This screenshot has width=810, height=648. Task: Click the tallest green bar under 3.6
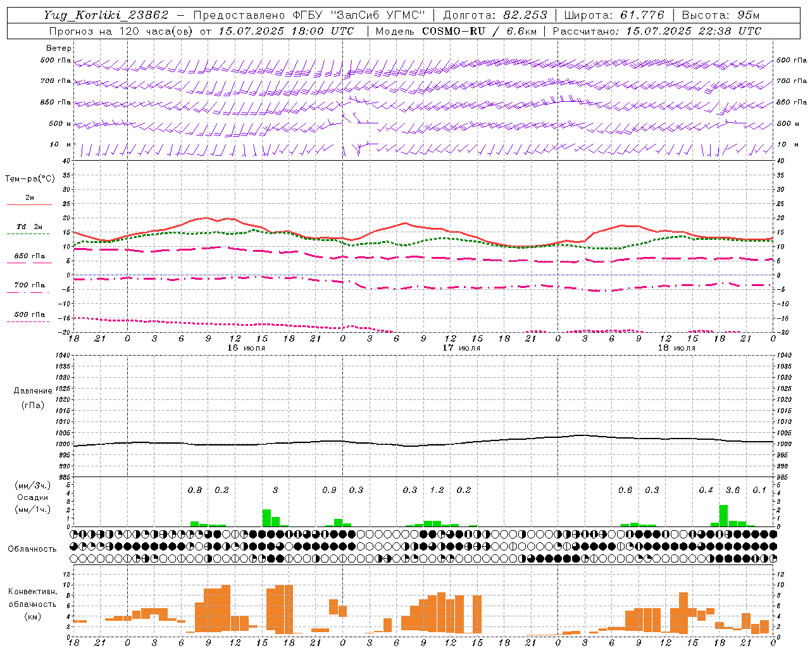[724, 516]
